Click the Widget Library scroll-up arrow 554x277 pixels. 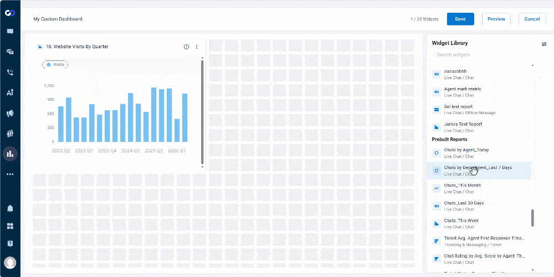[532, 65]
